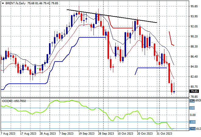This screenshot has height=137, width=201.
Task: Select the BRENT.fs,Daily chart title text
Action: tap(16, 3)
